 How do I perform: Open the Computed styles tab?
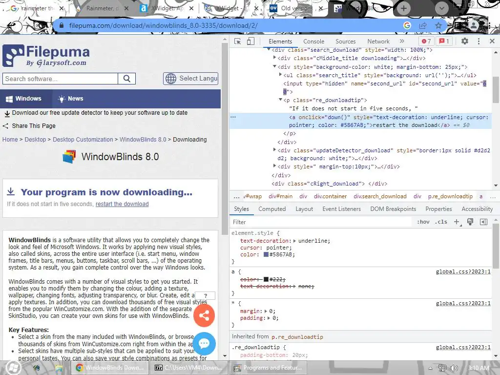(272, 209)
